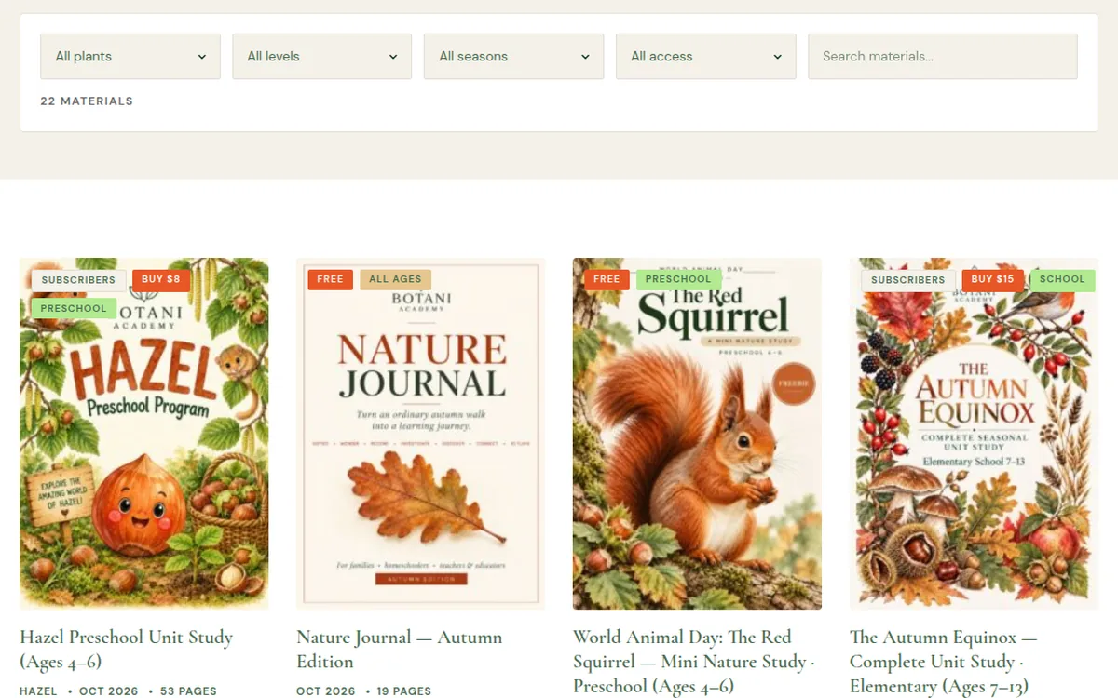Click FREE badge on Red Squirrel card
This screenshot has height=698, width=1118.
(x=607, y=279)
